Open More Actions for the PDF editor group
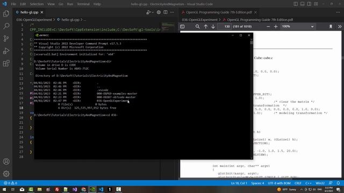This screenshot has width=344, height=193. pos(338,12)
